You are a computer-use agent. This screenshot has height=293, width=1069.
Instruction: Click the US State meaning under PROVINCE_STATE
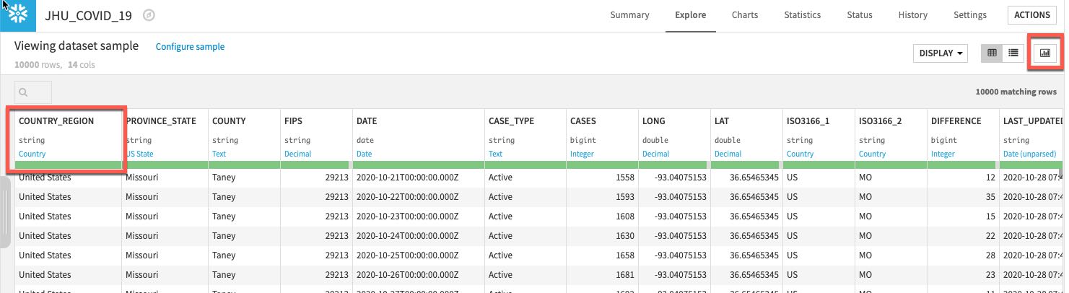[x=140, y=154]
